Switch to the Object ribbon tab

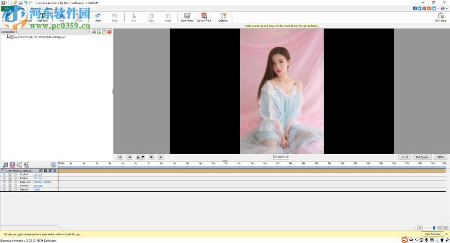pos(35,9)
